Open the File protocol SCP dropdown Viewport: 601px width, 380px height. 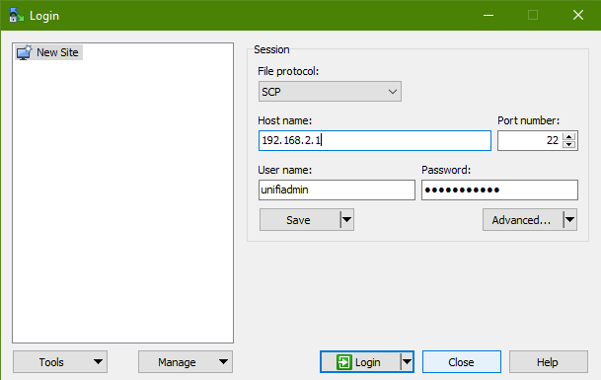click(x=330, y=92)
